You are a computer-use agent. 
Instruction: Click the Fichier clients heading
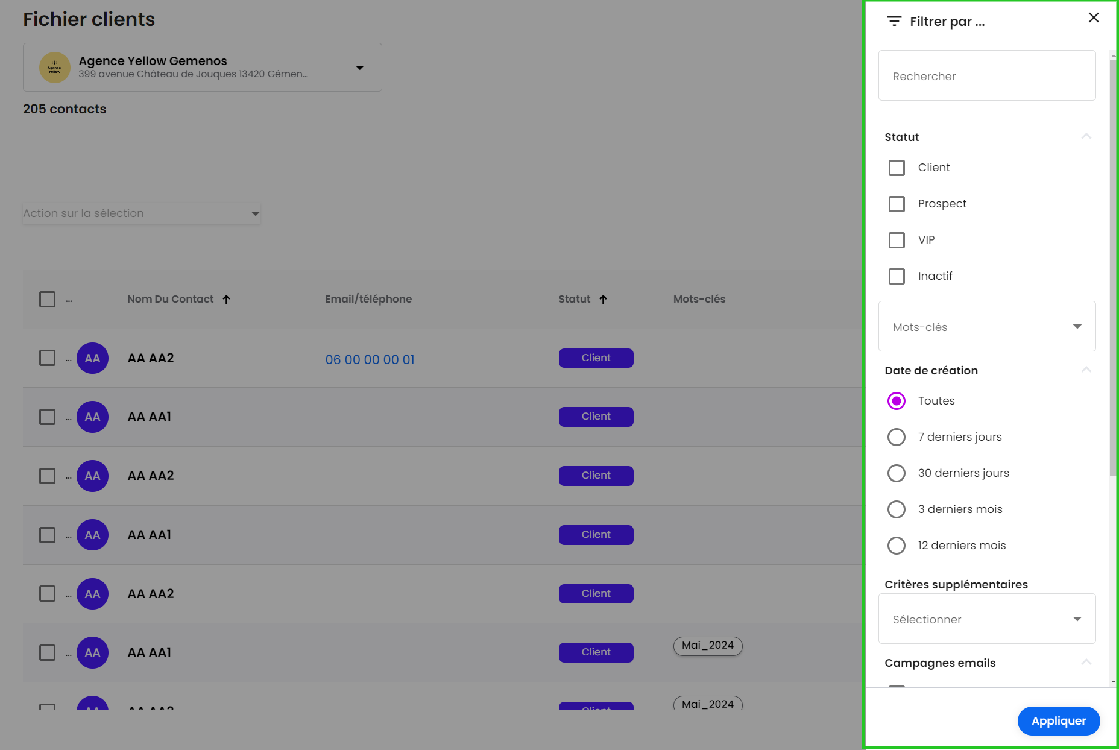click(x=89, y=19)
